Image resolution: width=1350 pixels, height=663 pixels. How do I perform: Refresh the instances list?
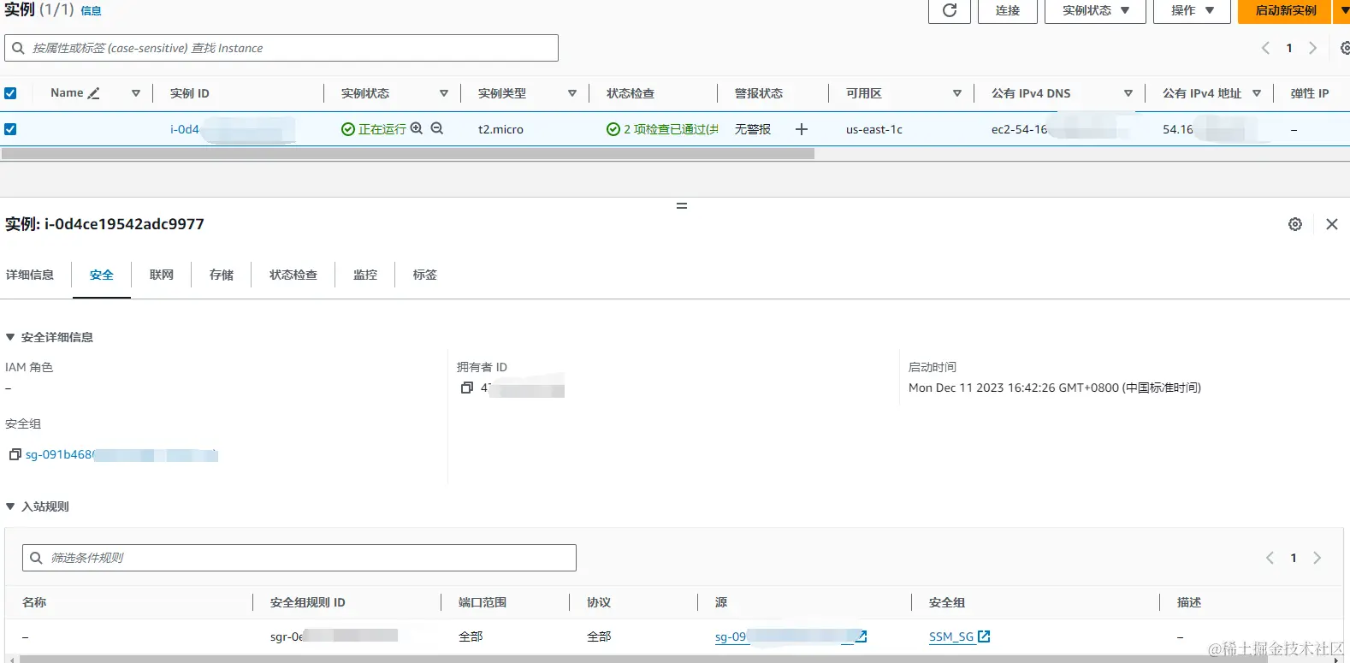coord(950,10)
